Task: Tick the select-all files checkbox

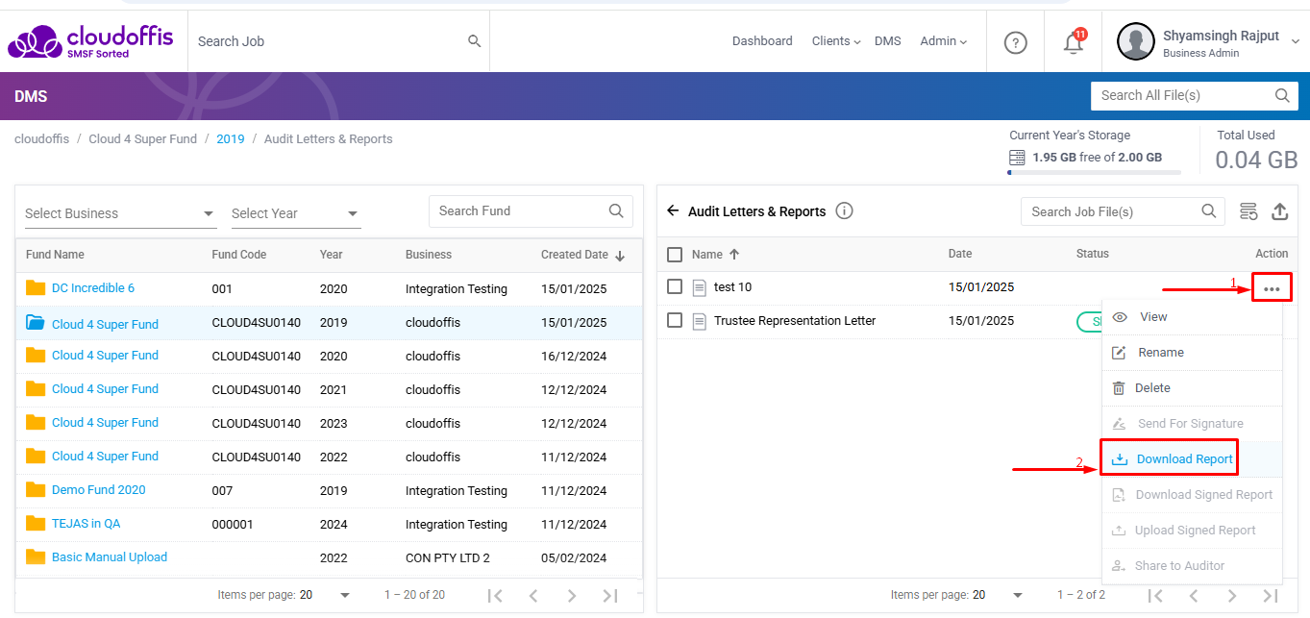Action: 675,255
